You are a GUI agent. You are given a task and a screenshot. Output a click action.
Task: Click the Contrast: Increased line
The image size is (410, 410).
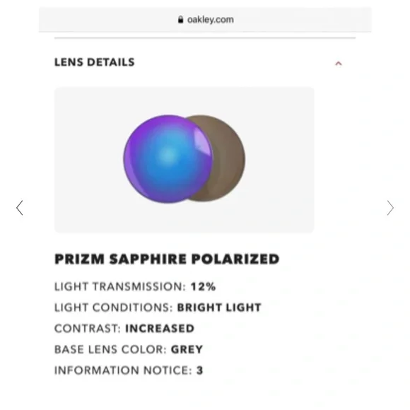[x=124, y=329]
